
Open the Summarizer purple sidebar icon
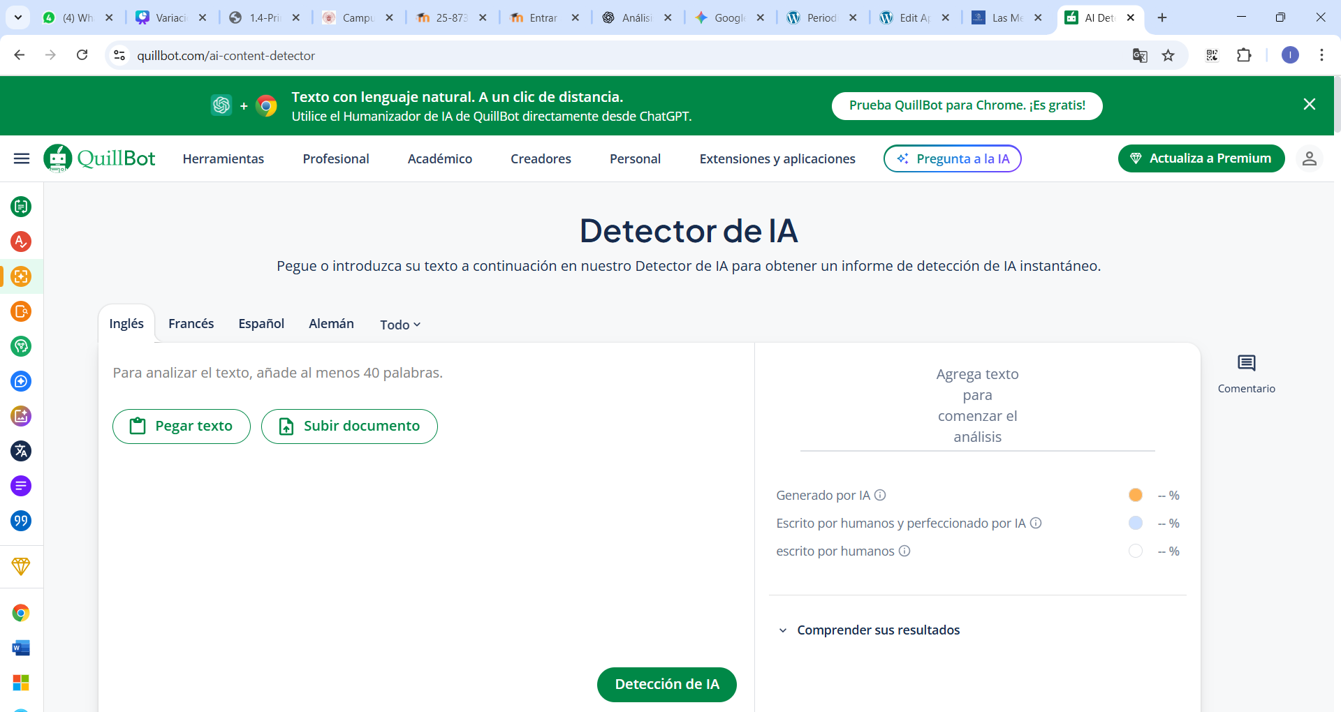pyautogui.click(x=21, y=486)
